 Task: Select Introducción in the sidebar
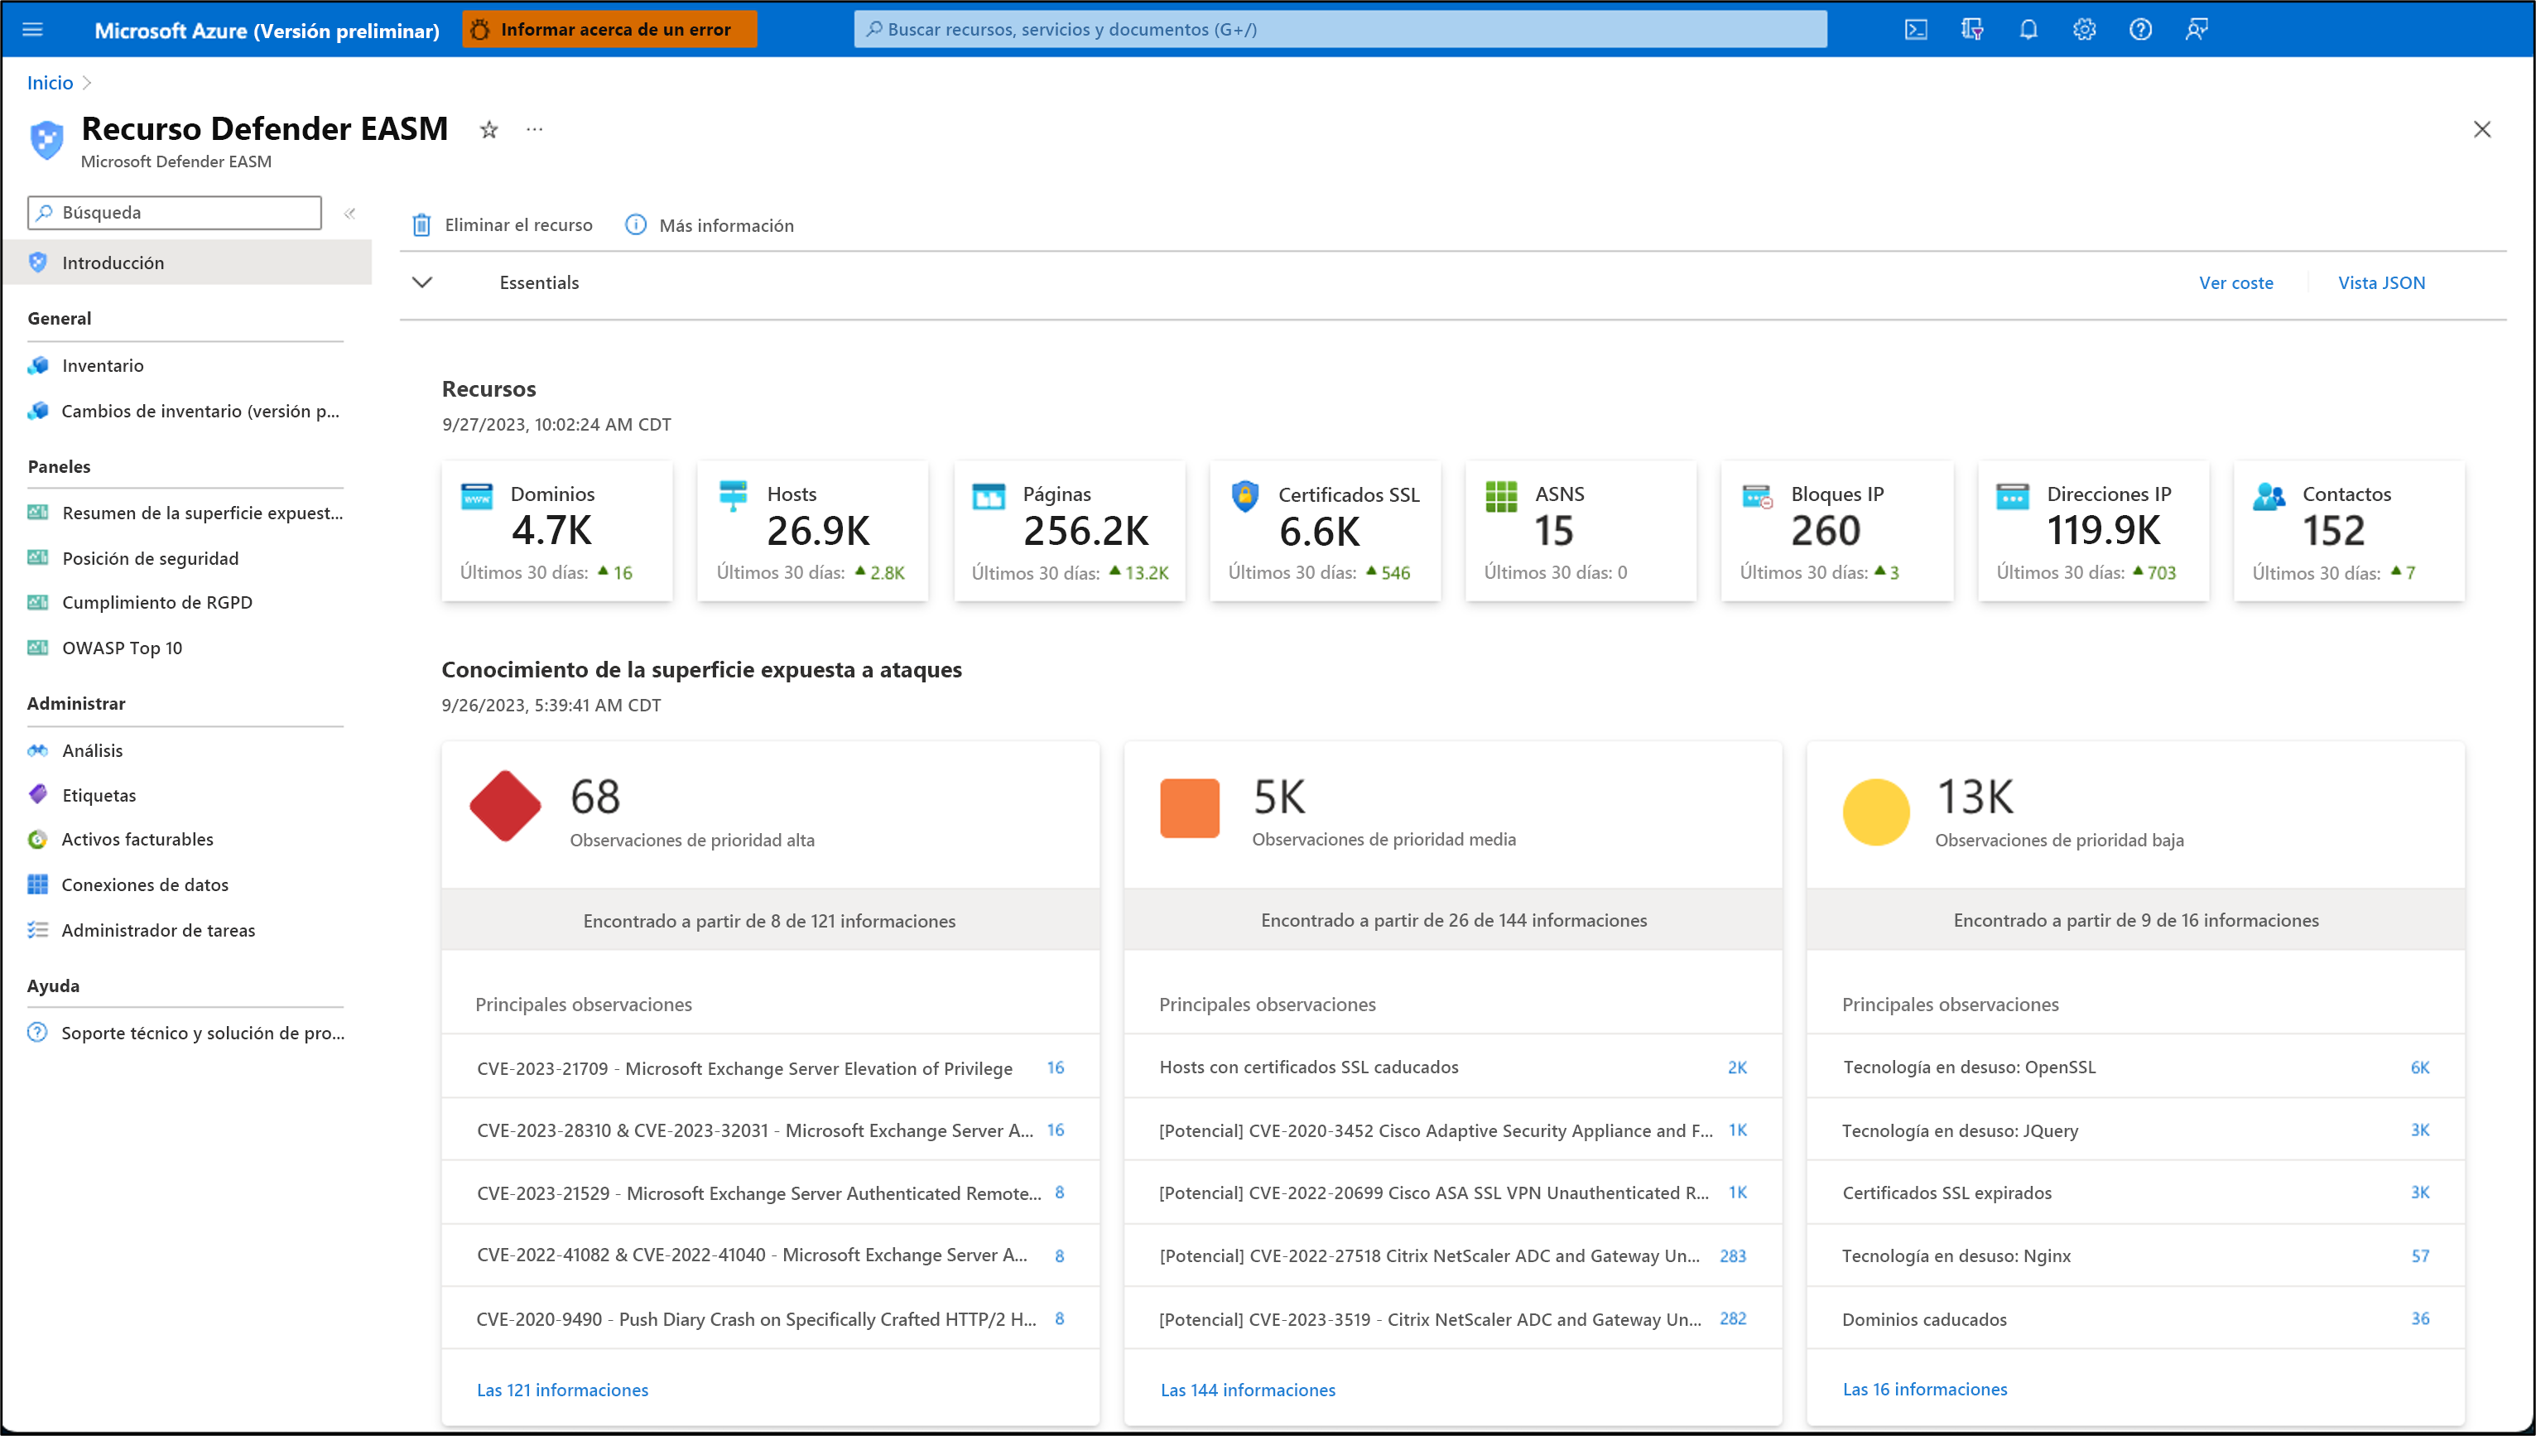click(x=187, y=263)
